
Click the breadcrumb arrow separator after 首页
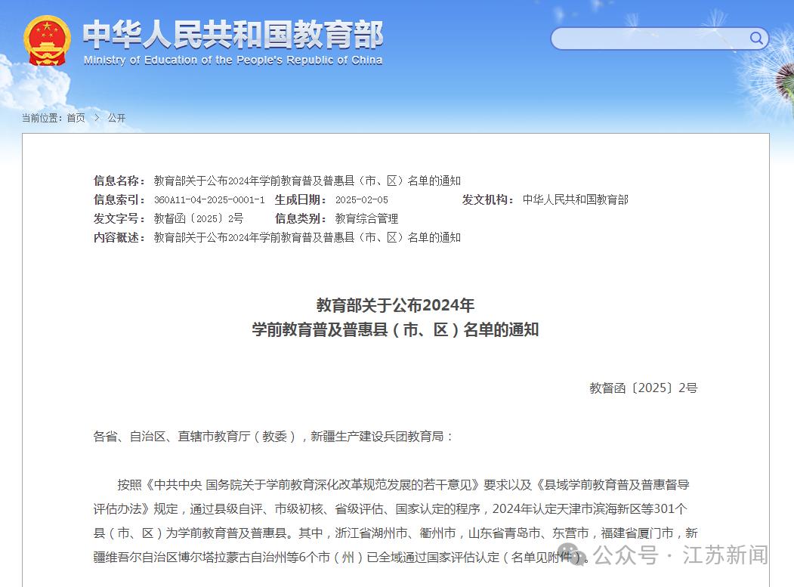[x=97, y=118]
